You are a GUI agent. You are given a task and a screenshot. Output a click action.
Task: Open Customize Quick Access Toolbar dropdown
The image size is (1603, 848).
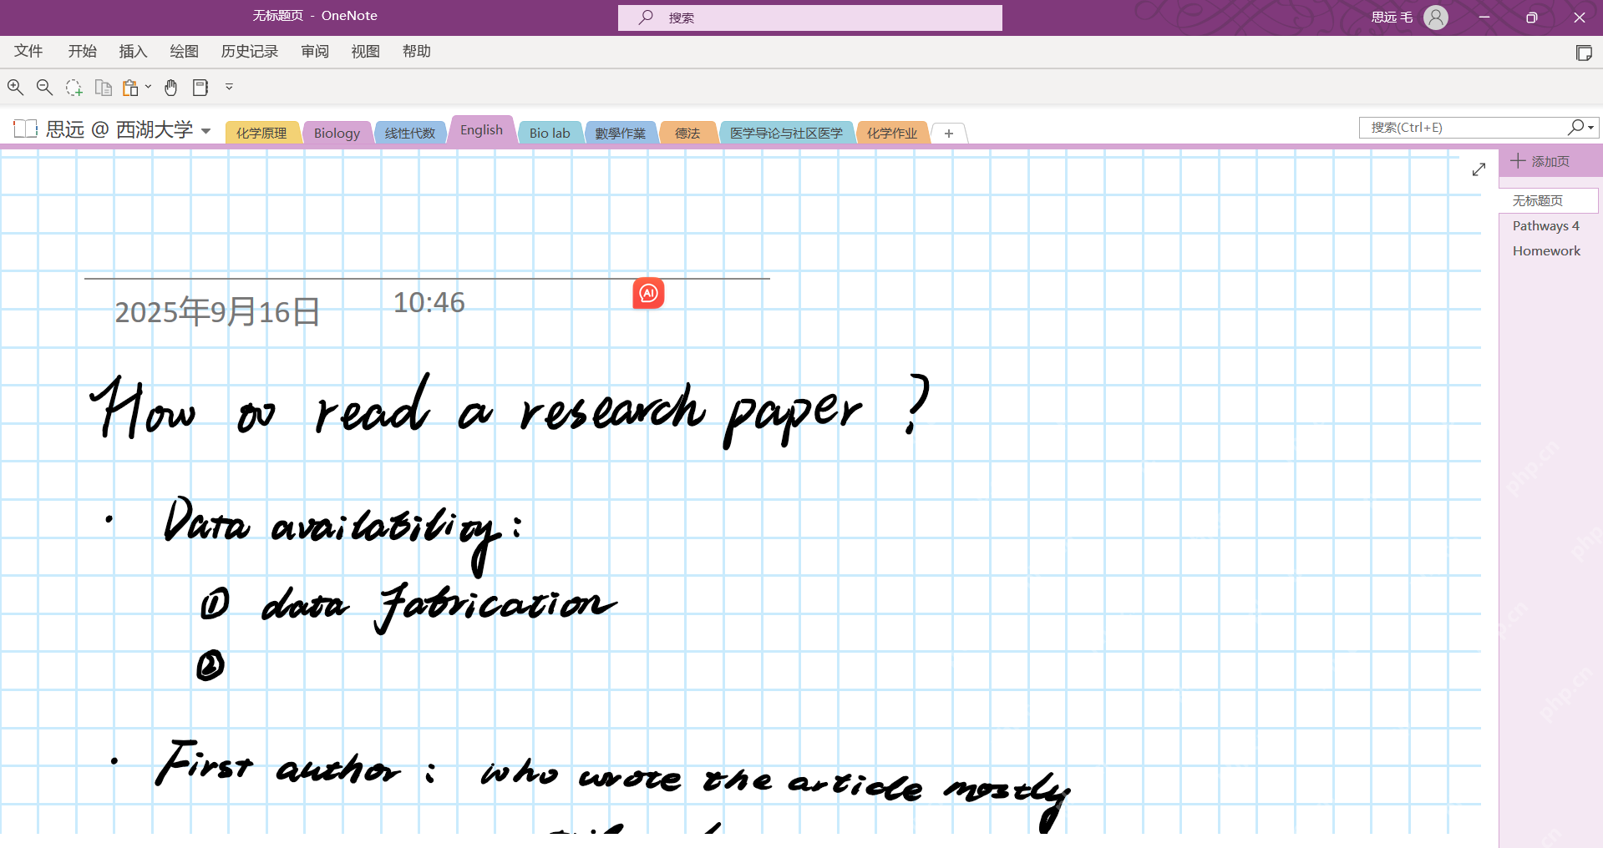pyautogui.click(x=229, y=87)
